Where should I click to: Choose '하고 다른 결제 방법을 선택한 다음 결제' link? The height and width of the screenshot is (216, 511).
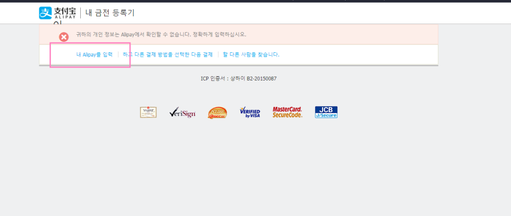coord(168,54)
